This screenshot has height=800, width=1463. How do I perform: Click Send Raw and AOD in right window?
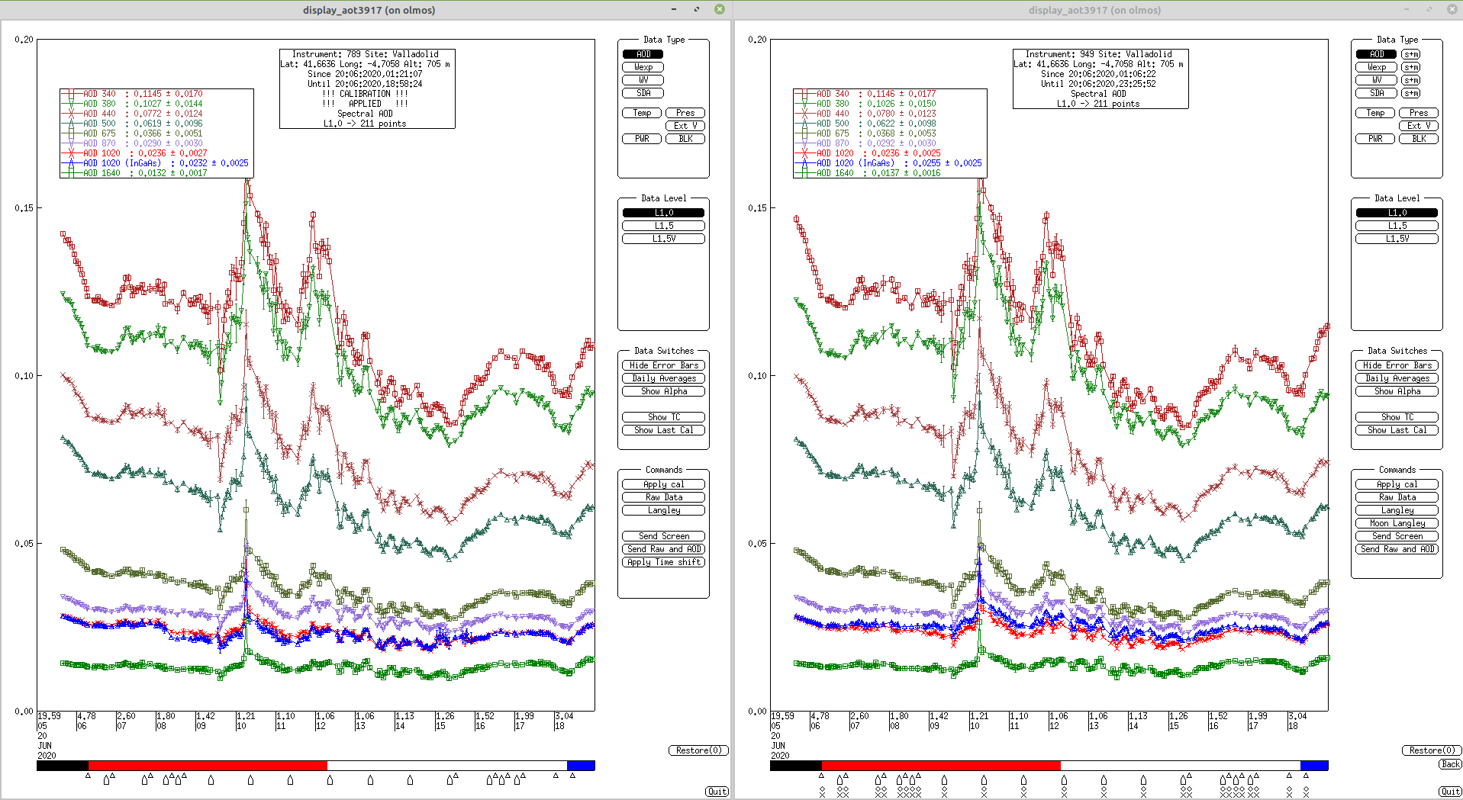coord(1397,549)
